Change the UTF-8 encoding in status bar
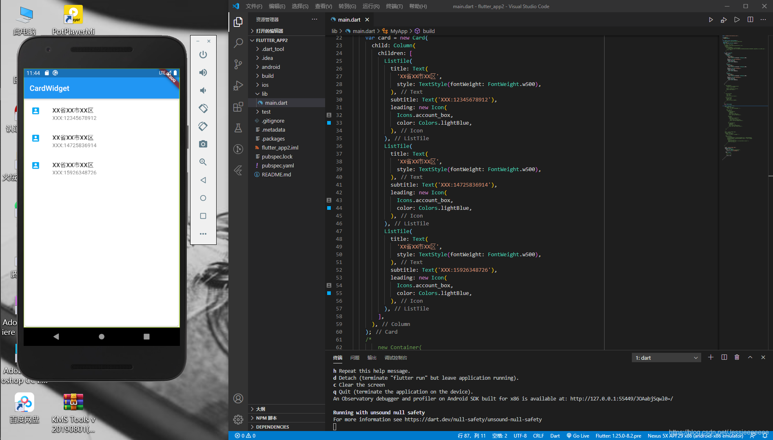The image size is (773, 440). point(520,436)
